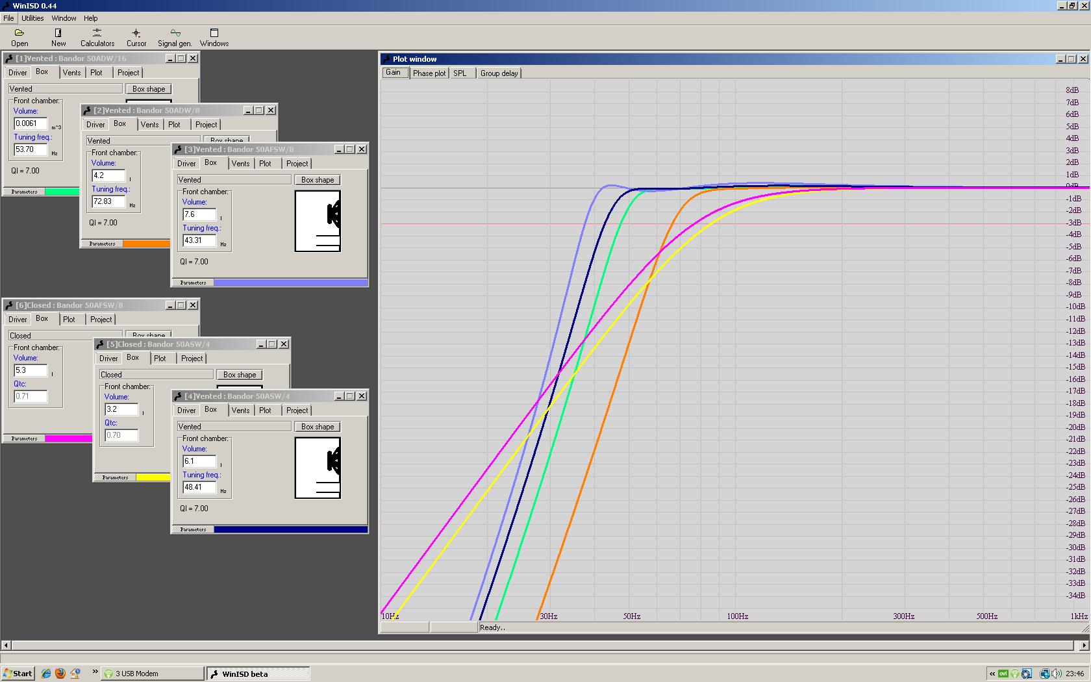Click the Vented box type field in window [4]
This screenshot has width=1091, height=682.
point(234,427)
